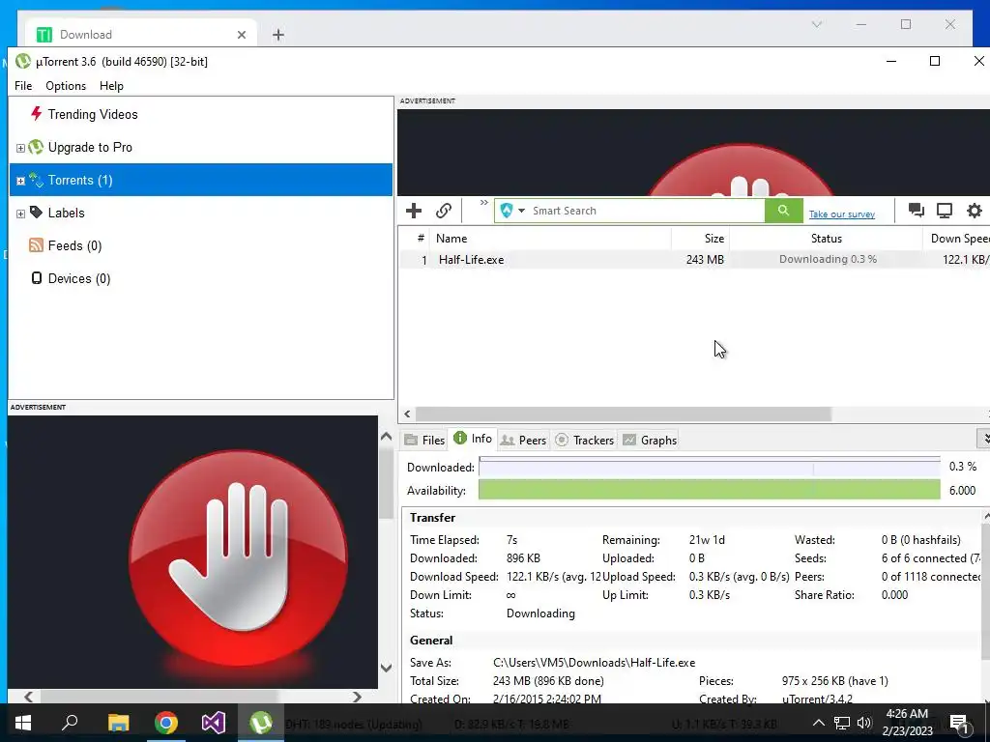Click the taskbar search magnifier

(70, 723)
